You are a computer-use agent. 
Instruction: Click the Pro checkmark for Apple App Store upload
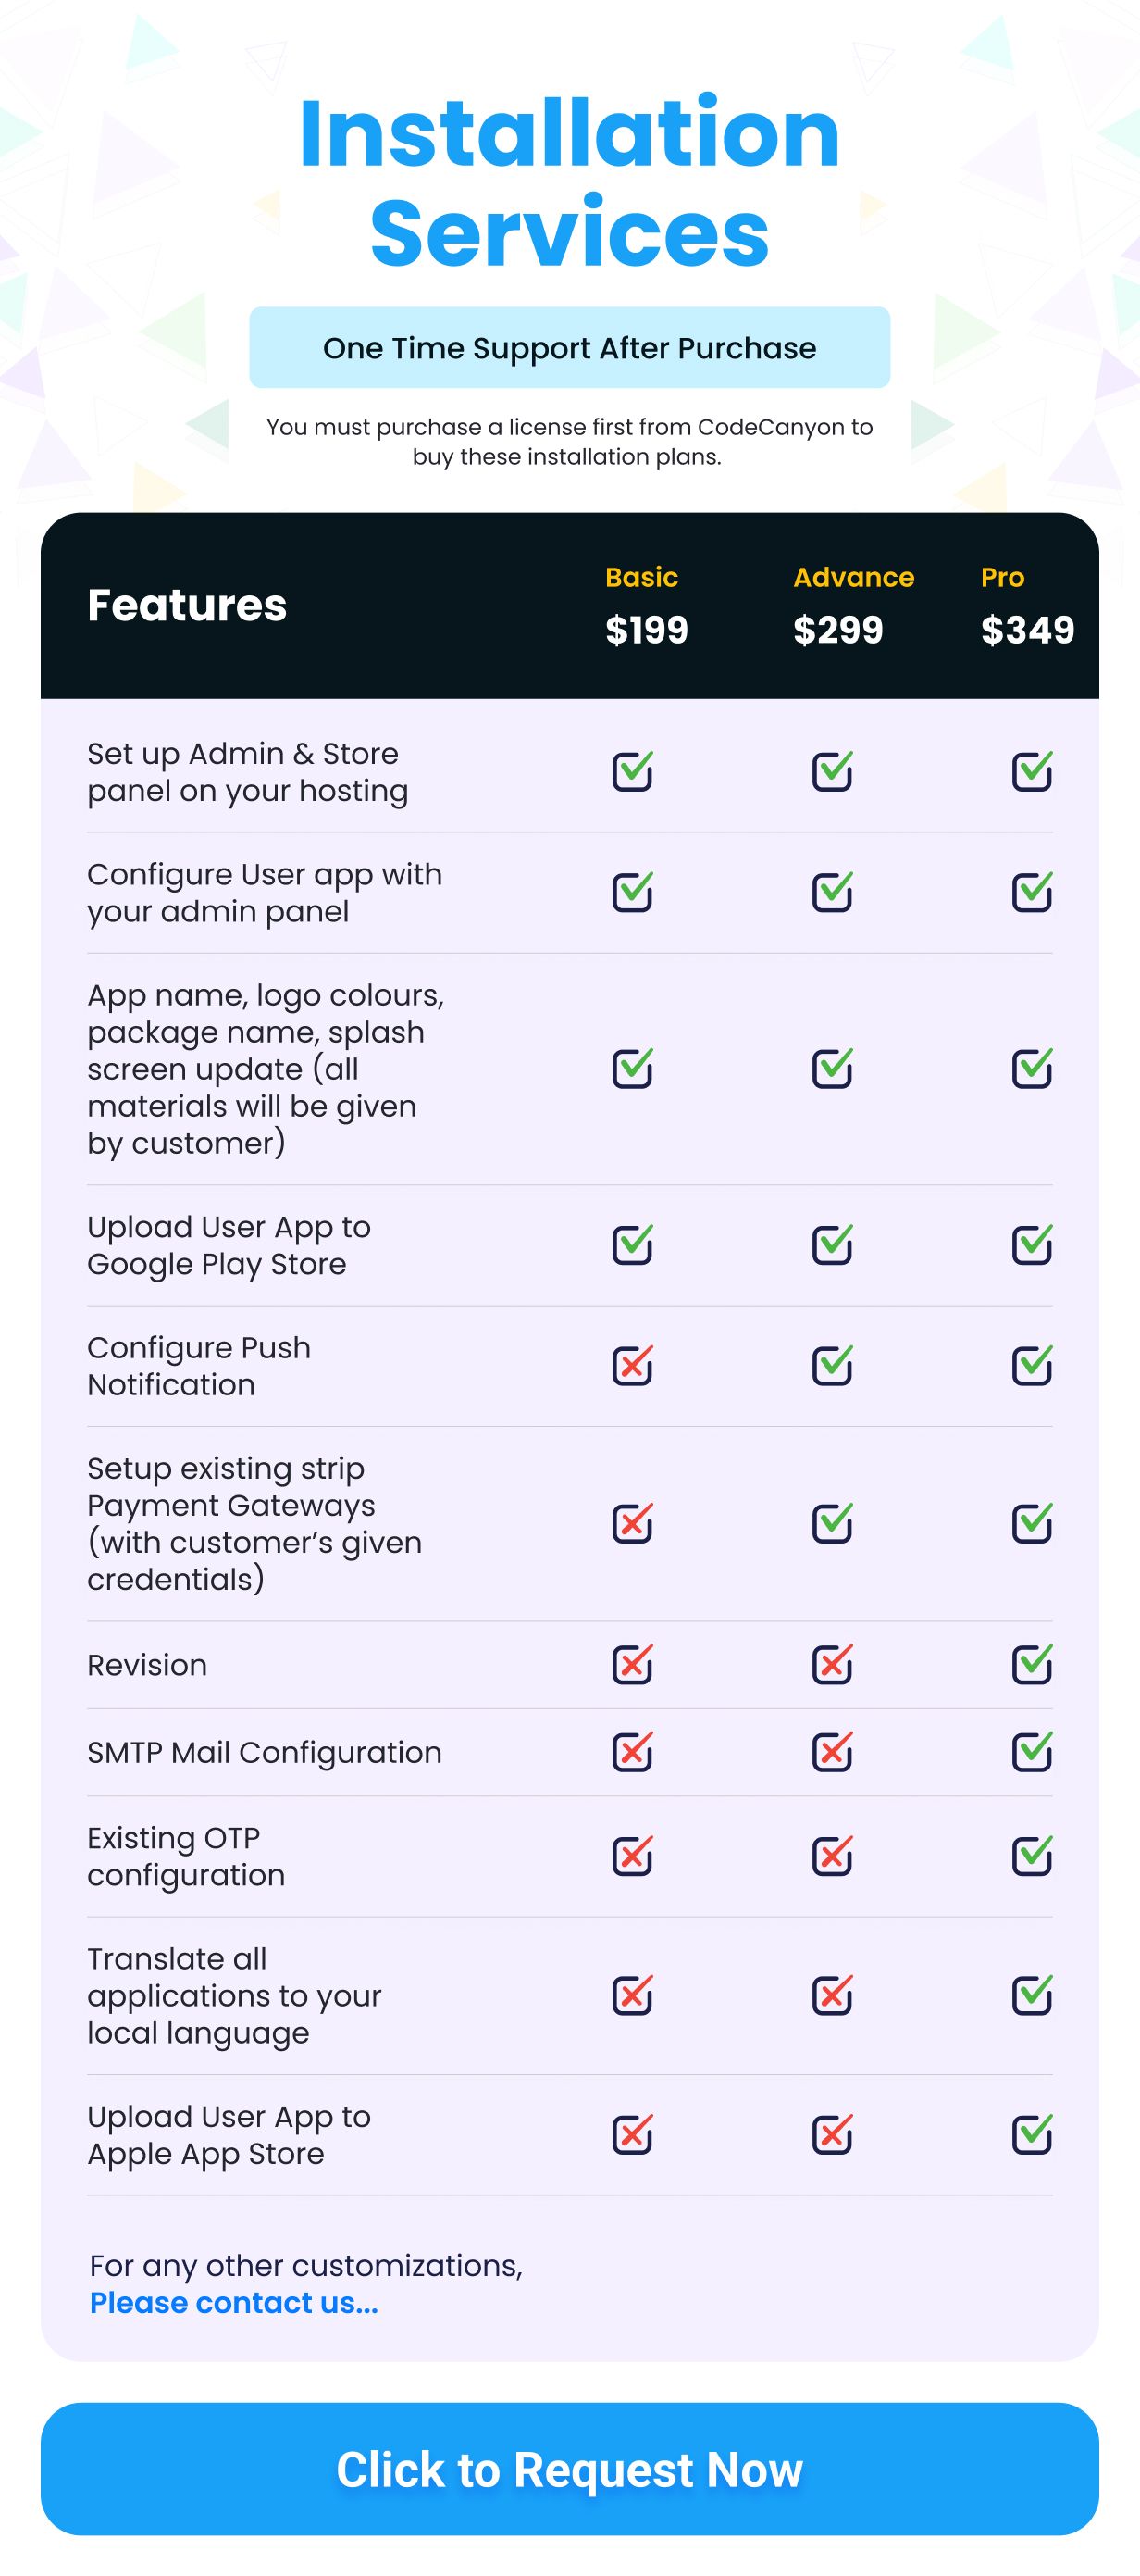point(1032,2134)
